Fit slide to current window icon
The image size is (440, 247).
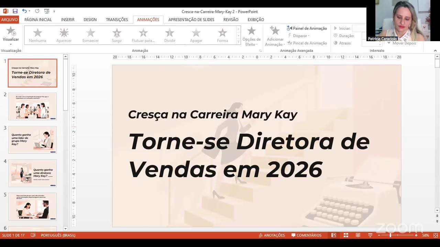[435, 235]
